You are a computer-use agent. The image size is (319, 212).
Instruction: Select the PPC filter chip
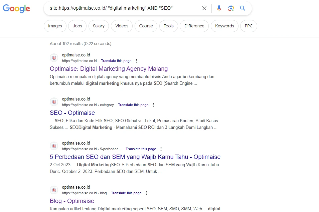249,26
